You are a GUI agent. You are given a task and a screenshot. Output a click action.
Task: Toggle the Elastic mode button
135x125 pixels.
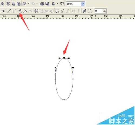(x=84, y=11)
